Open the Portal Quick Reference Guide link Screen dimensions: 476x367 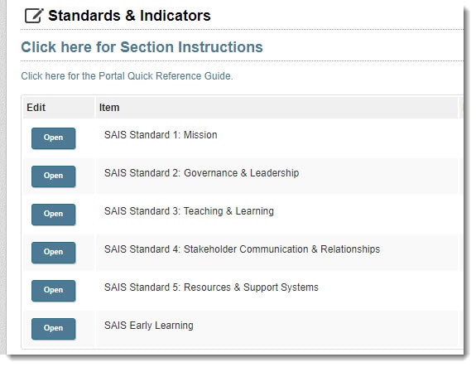tap(127, 76)
